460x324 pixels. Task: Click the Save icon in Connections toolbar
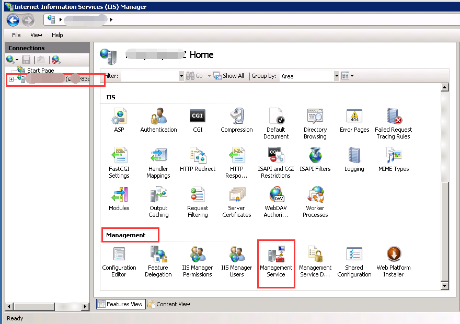click(26, 60)
